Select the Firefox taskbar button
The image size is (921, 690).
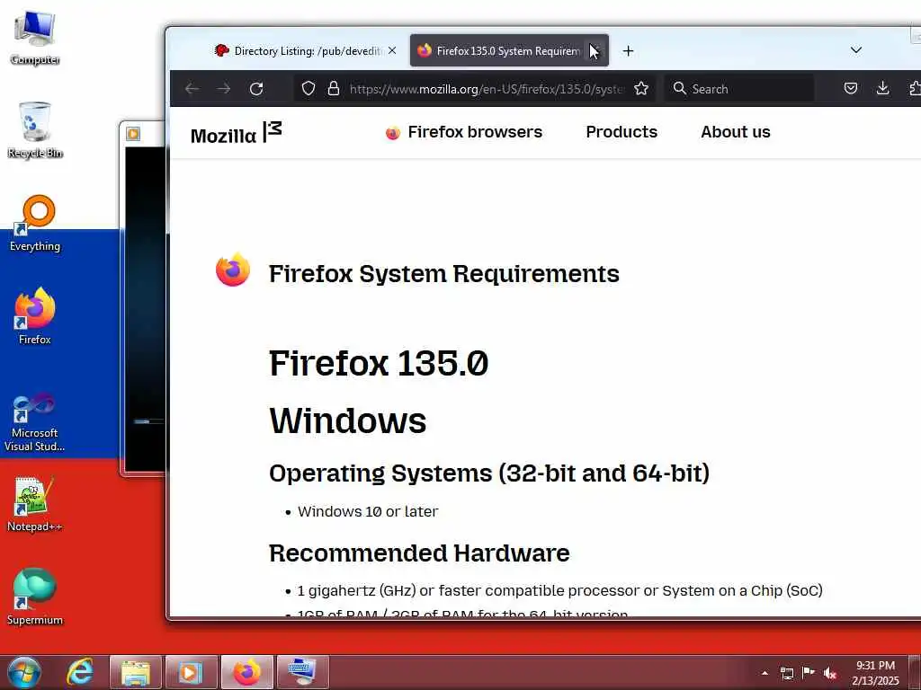point(246,672)
